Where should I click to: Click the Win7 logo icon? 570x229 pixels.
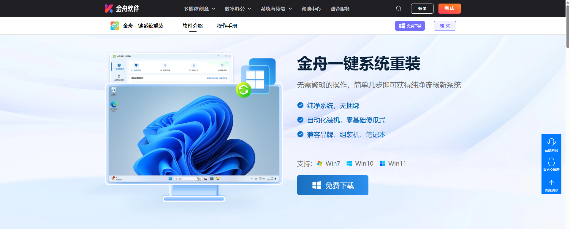[319, 164]
